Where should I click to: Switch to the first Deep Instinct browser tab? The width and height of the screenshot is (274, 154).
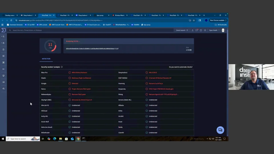tap(28, 15)
